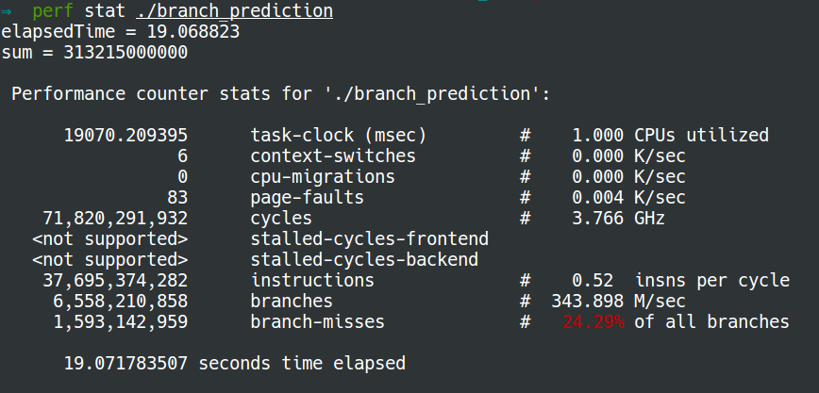Click the red 24.29% branch-miss percentage

click(x=593, y=322)
